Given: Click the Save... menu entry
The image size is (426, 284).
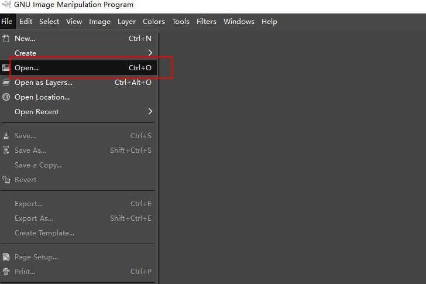Looking at the screenshot, I should pyautogui.click(x=78, y=136).
